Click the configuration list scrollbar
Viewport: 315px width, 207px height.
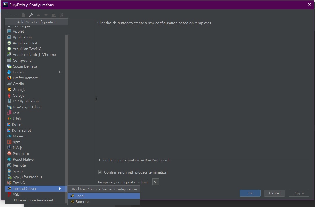pyautogui.click(x=67, y=119)
